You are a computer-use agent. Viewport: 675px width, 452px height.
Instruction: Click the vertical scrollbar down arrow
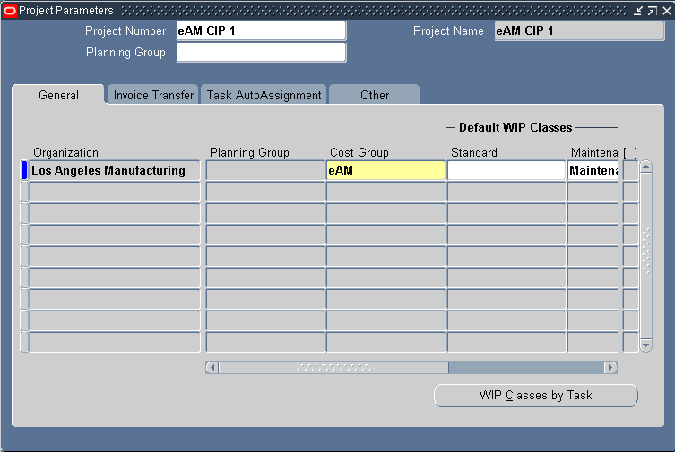point(645,345)
